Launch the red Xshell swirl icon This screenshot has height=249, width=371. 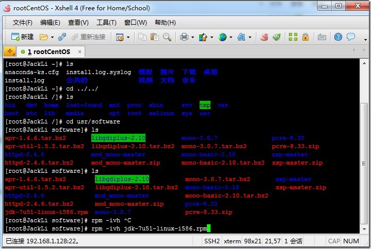(x=264, y=37)
